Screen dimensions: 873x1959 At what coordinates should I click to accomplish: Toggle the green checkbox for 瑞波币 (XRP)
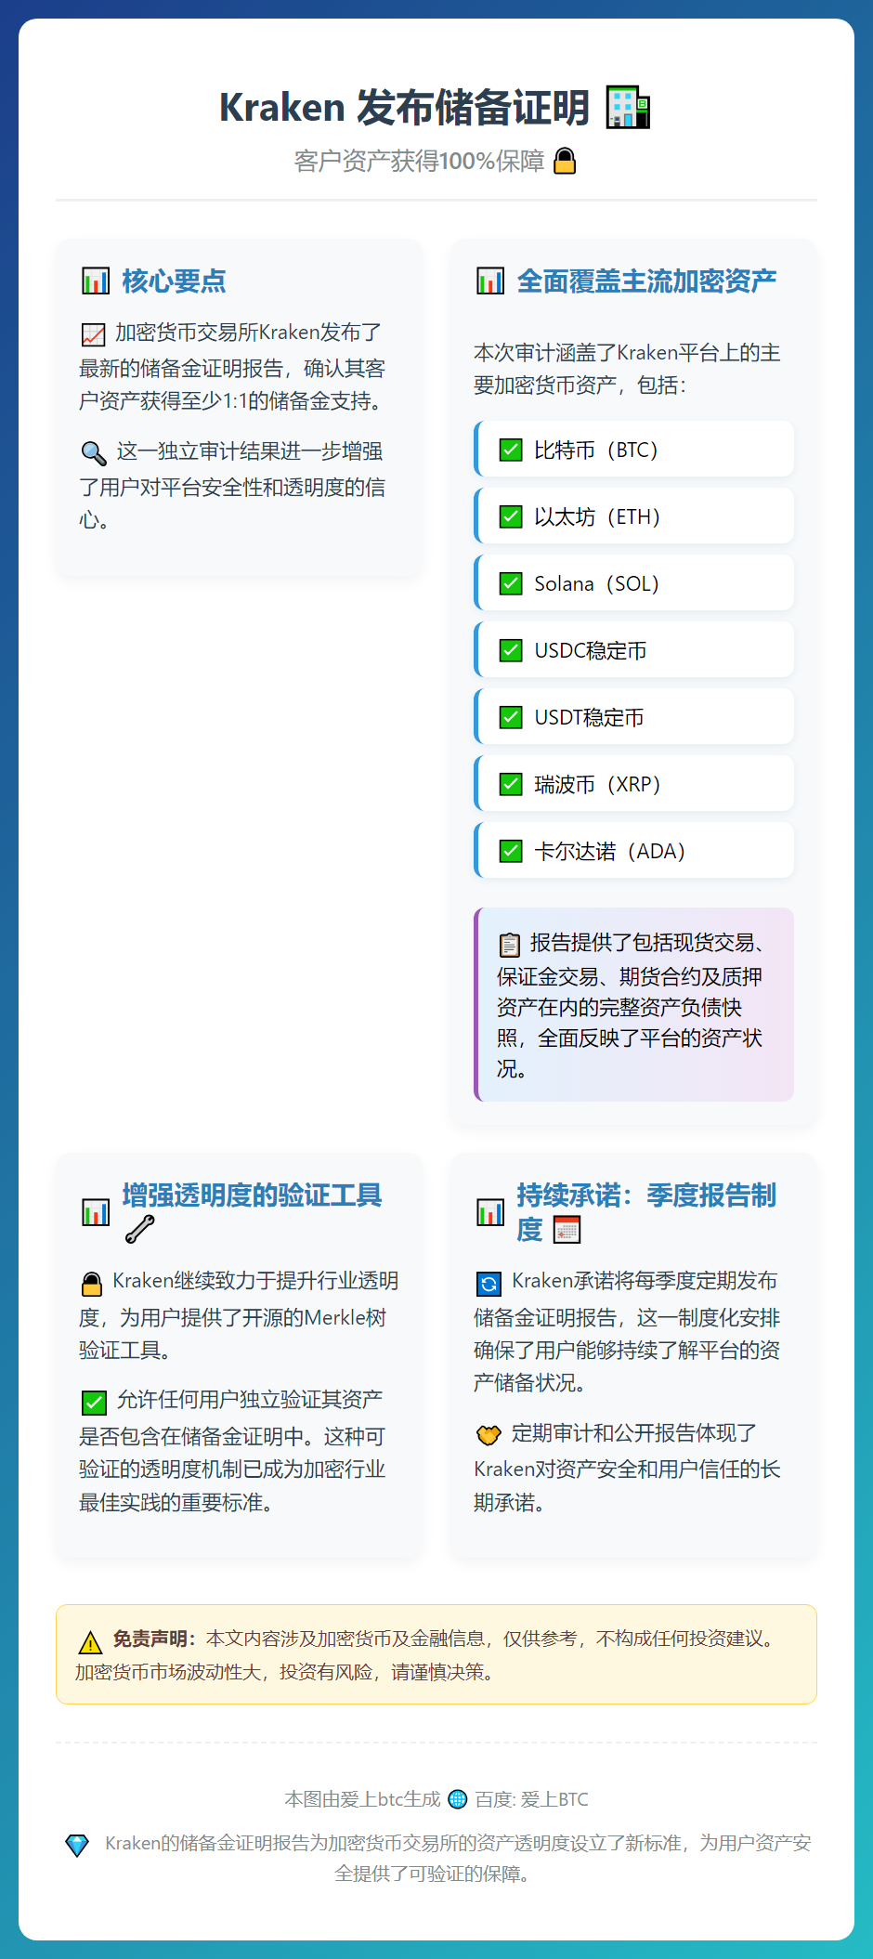click(x=511, y=784)
